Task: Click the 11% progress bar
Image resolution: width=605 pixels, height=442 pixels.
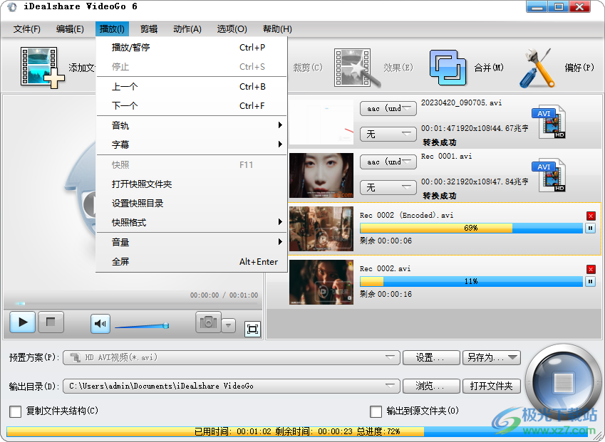Action: click(471, 281)
